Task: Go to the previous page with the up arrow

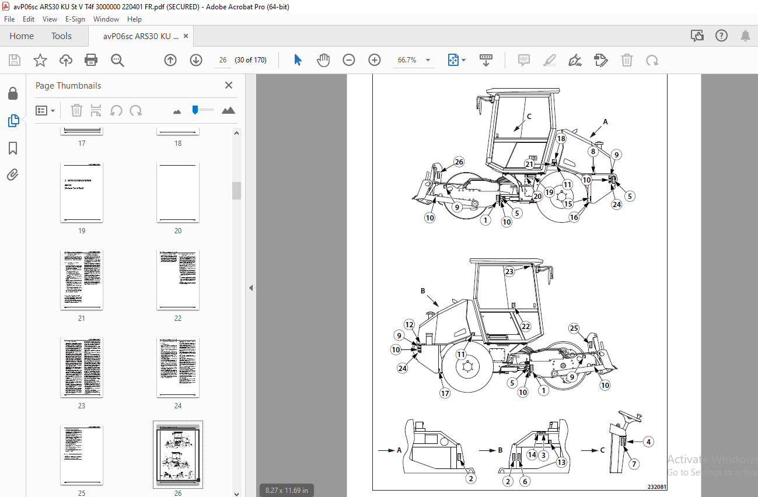Action: (170, 60)
